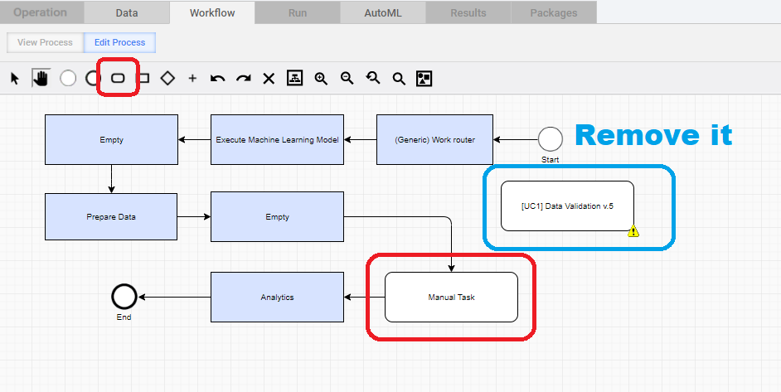Click the Edit Process button

click(120, 42)
